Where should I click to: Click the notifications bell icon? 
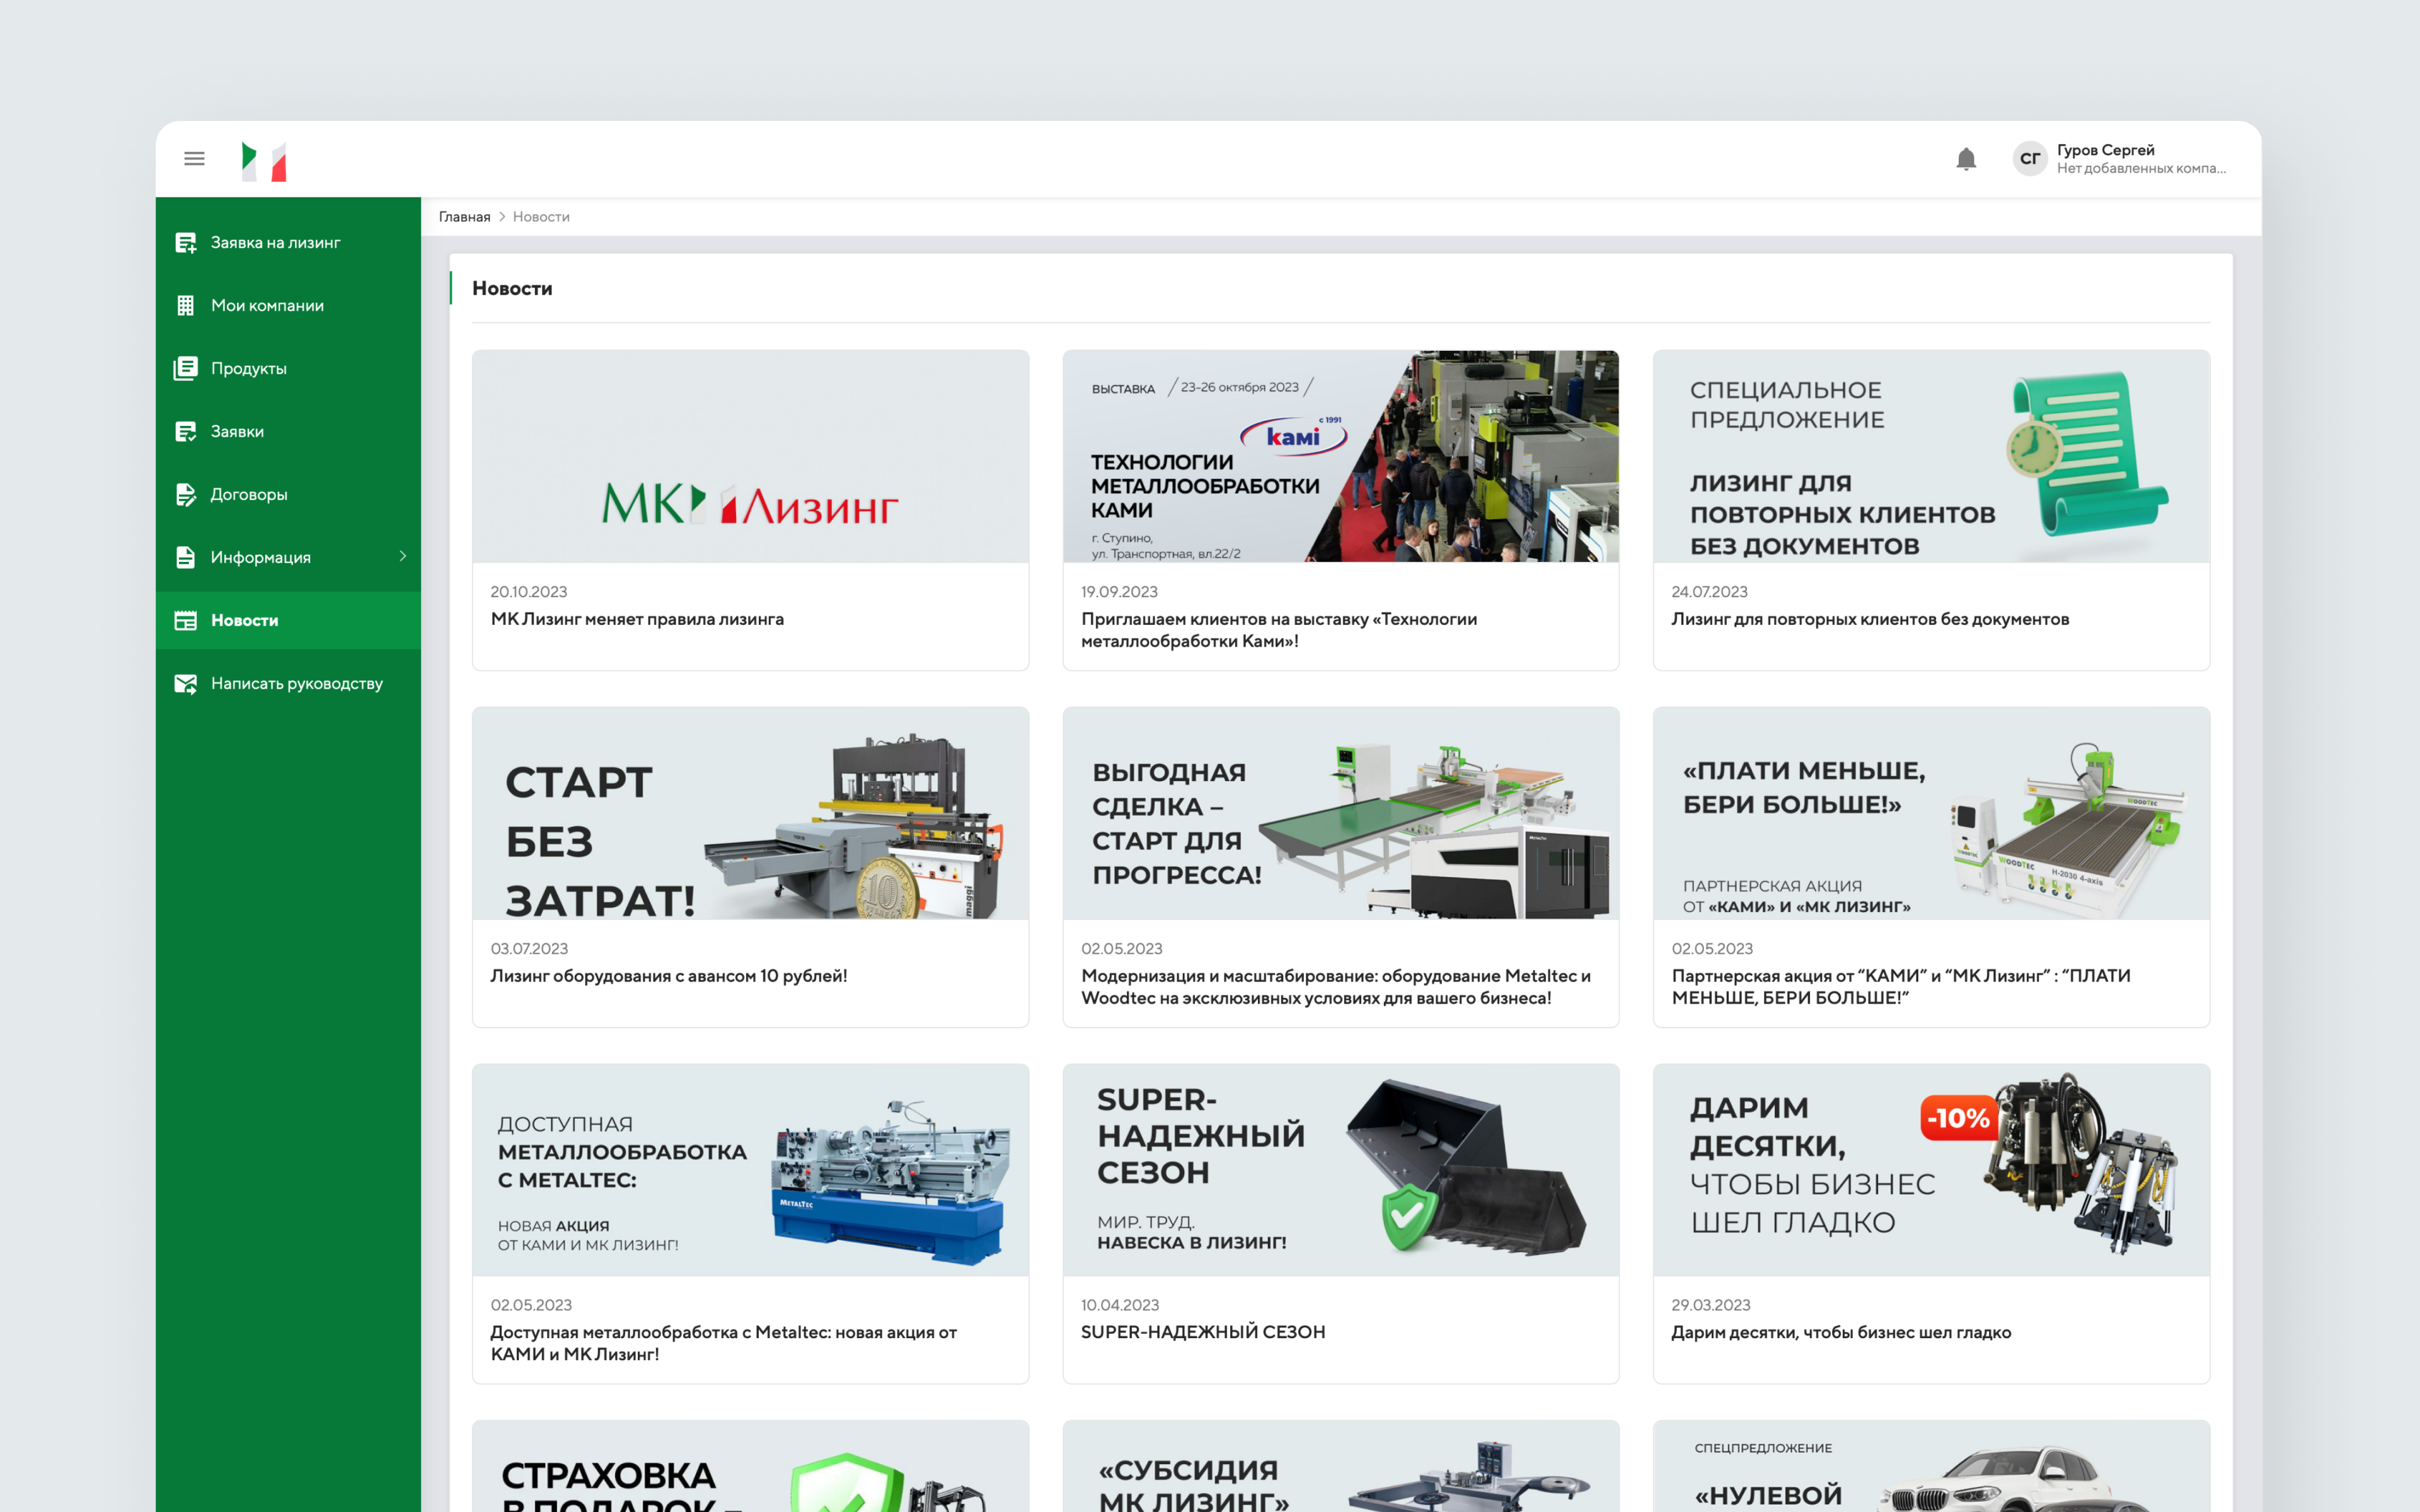[1965, 159]
